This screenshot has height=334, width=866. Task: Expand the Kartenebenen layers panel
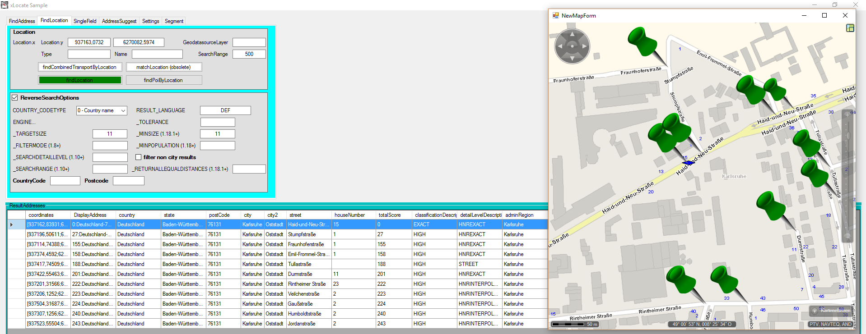(x=831, y=311)
